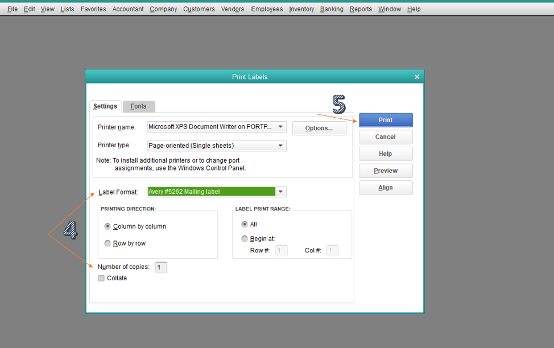Click the Col # input field
This screenshot has width=554, height=348.
pos(333,251)
